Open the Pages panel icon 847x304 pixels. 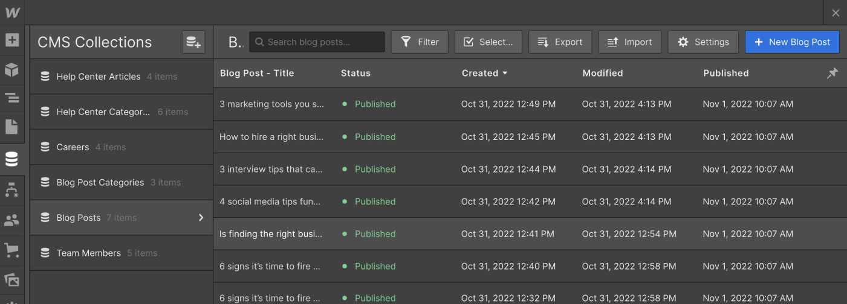click(12, 127)
